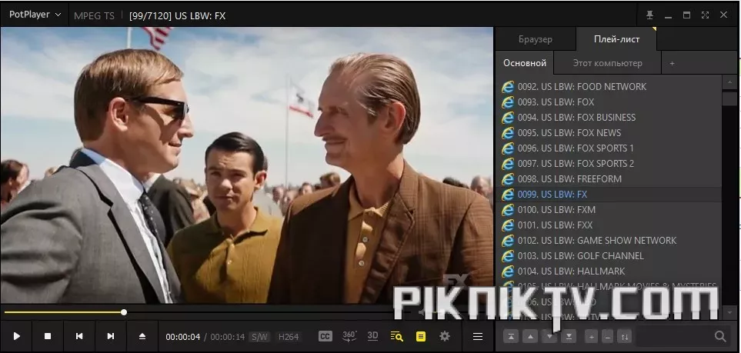Click the playlist search magnifier icon
Image resolution: width=741 pixels, height=353 pixels.
pos(720,336)
